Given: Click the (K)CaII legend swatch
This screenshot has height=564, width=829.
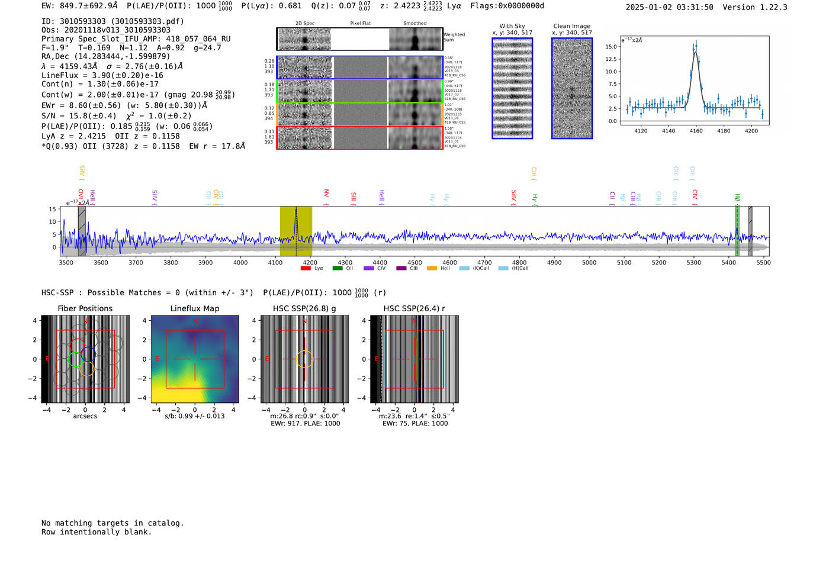Looking at the screenshot, I should point(464,268).
